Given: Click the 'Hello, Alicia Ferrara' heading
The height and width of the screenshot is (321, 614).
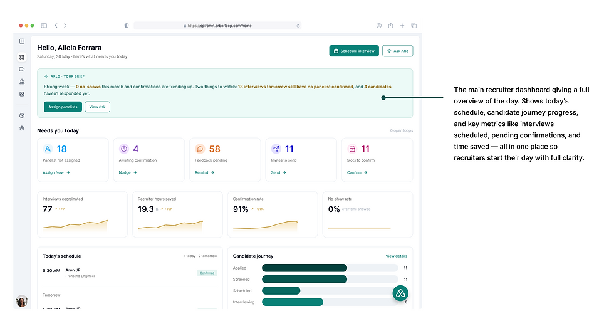Looking at the screenshot, I should (70, 48).
